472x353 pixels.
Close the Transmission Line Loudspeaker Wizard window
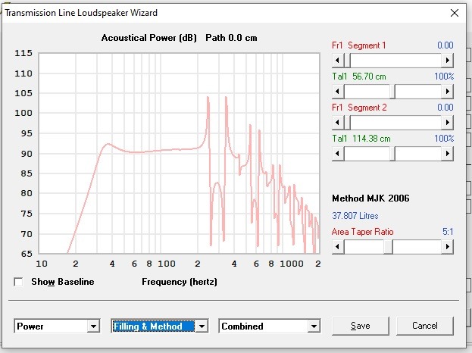(x=455, y=13)
